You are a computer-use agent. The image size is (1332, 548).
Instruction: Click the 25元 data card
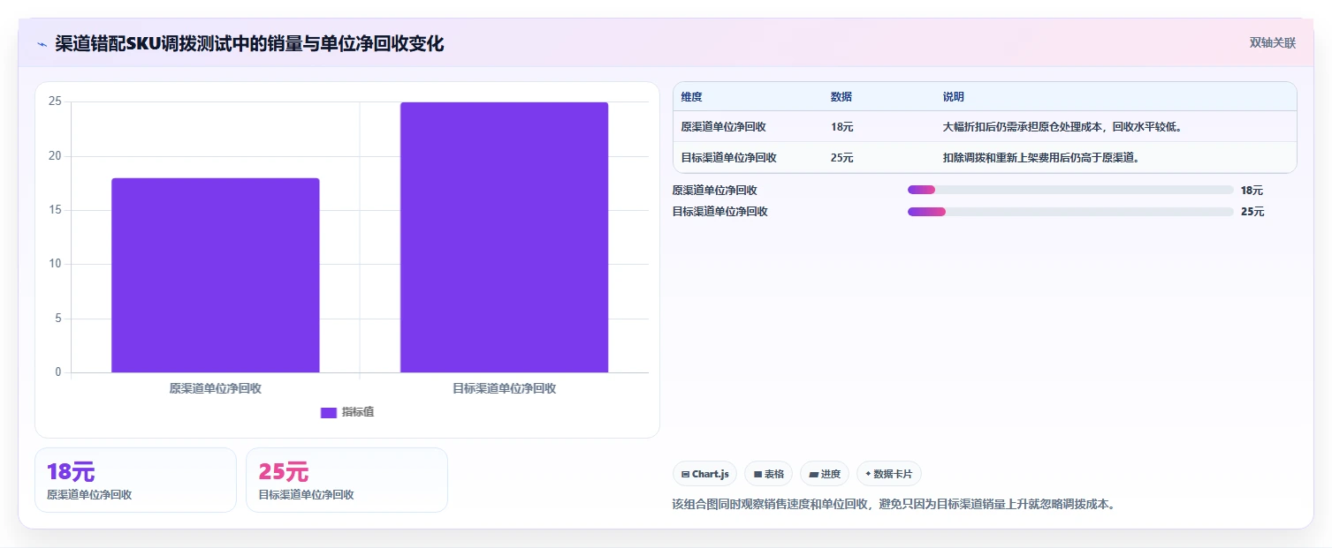pos(346,480)
